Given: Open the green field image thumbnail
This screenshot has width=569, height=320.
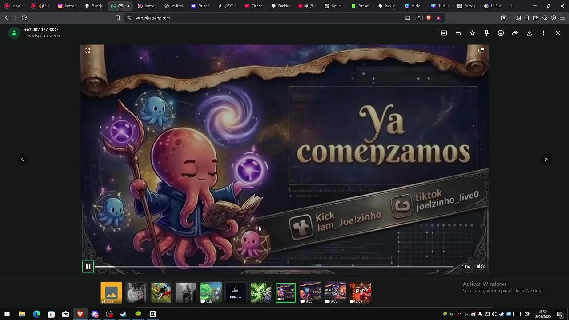Looking at the screenshot, I should pyautogui.click(x=161, y=293).
